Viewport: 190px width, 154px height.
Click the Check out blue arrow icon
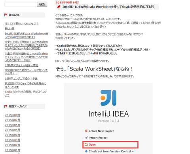tap(86, 151)
